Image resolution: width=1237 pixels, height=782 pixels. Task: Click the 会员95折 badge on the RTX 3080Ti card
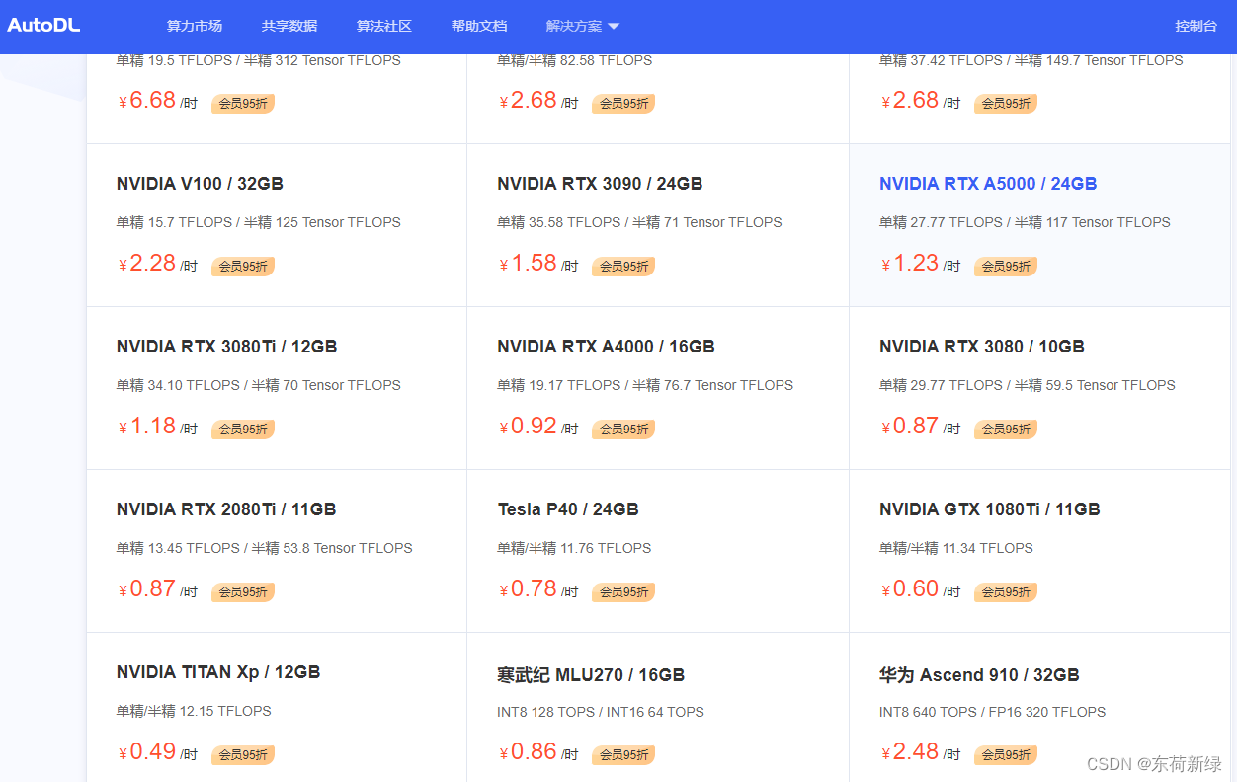coord(243,429)
